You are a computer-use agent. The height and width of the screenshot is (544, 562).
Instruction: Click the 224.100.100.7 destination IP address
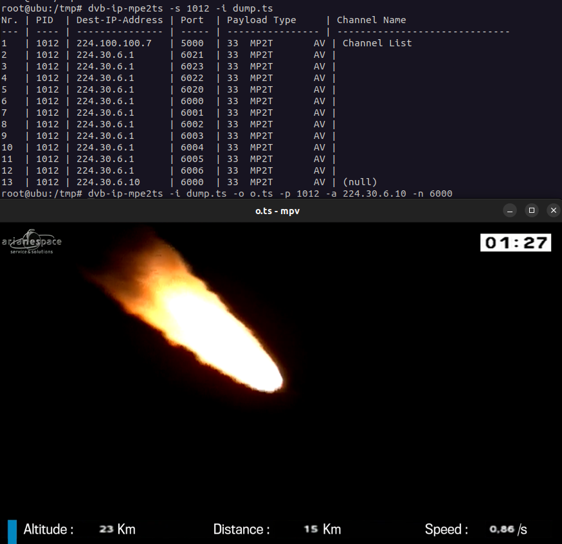(114, 43)
